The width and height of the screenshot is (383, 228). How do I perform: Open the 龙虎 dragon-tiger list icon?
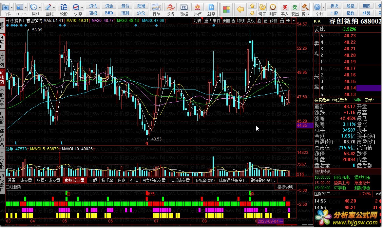pyautogui.click(x=170, y=7)
